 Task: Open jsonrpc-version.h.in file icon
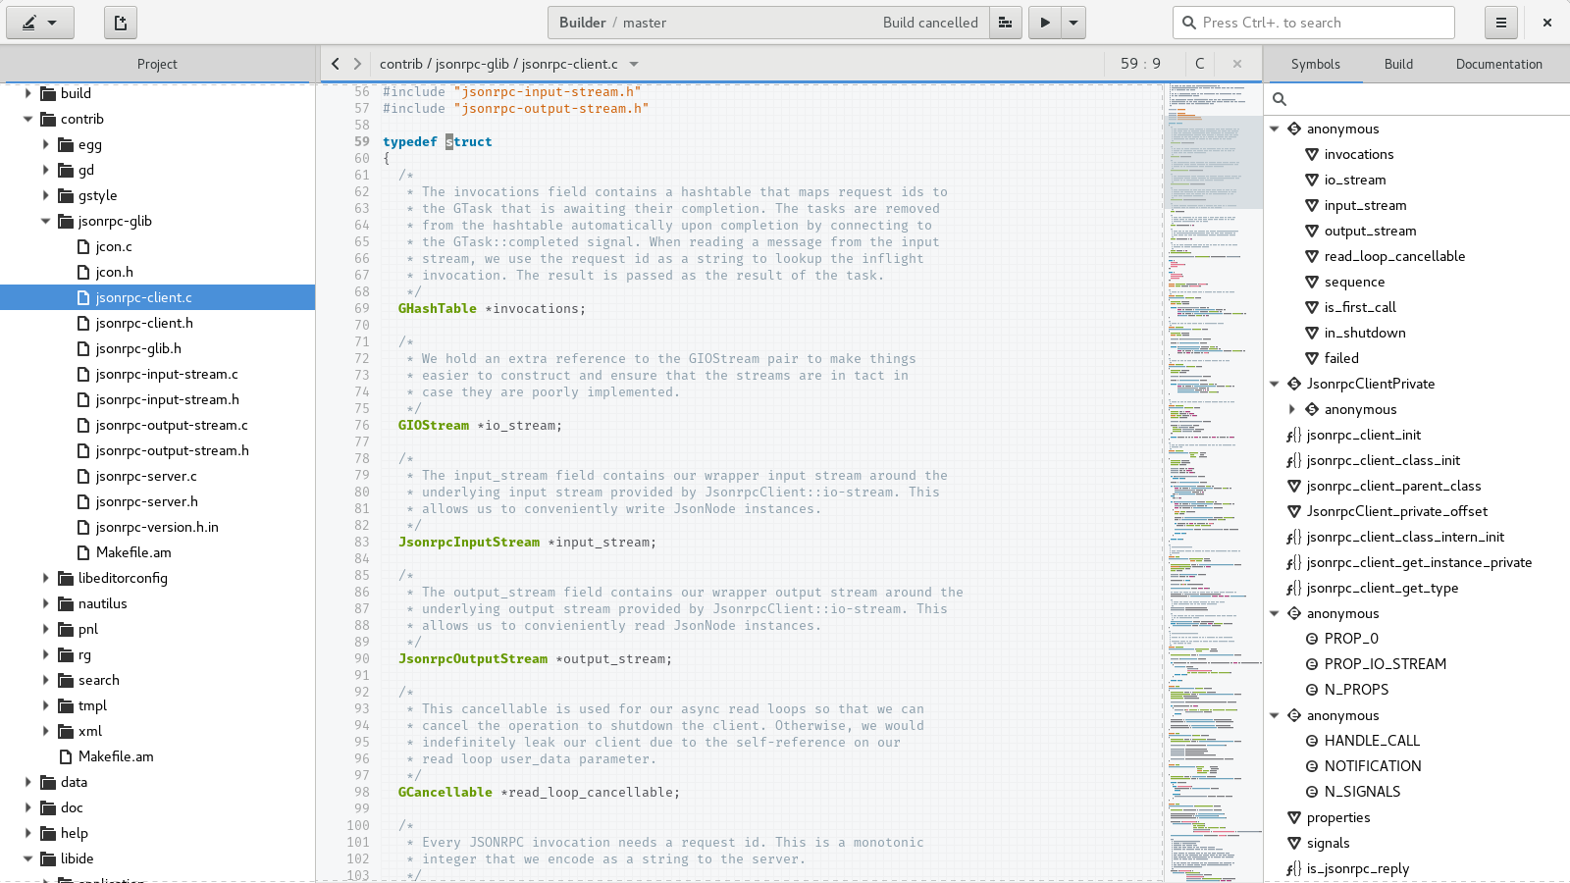tap(83, 527)
